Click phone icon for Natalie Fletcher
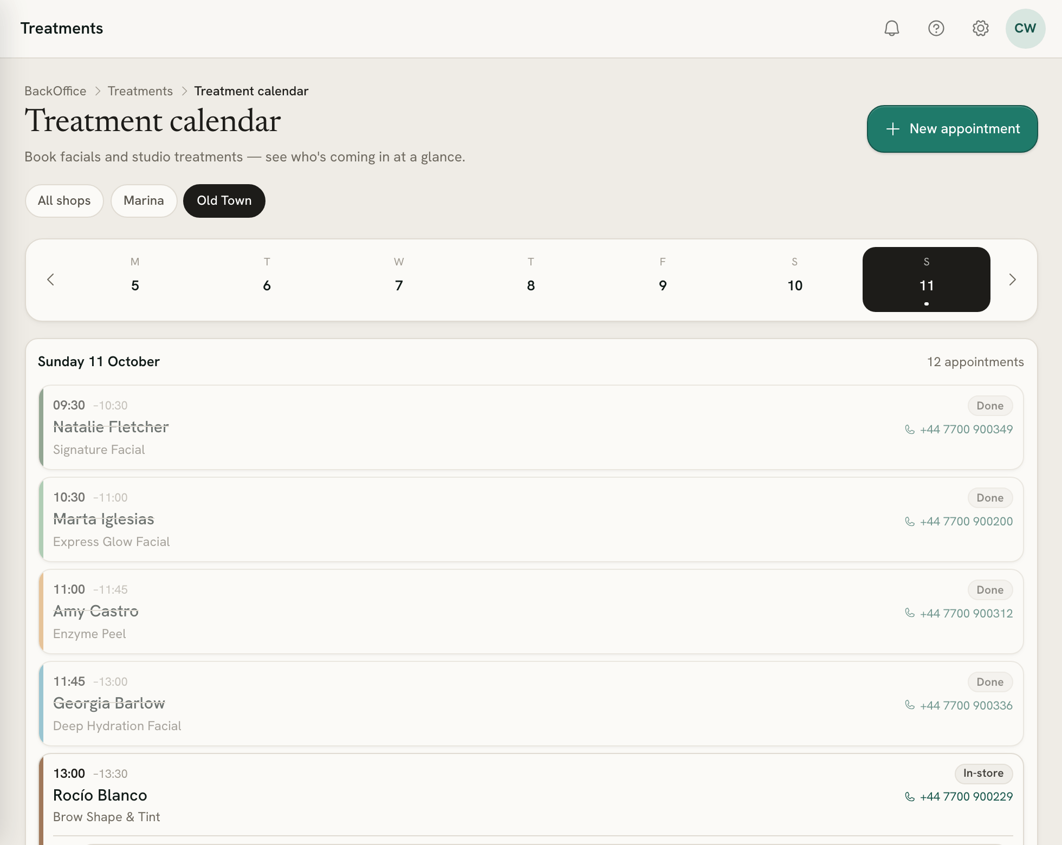 point(910,429)
